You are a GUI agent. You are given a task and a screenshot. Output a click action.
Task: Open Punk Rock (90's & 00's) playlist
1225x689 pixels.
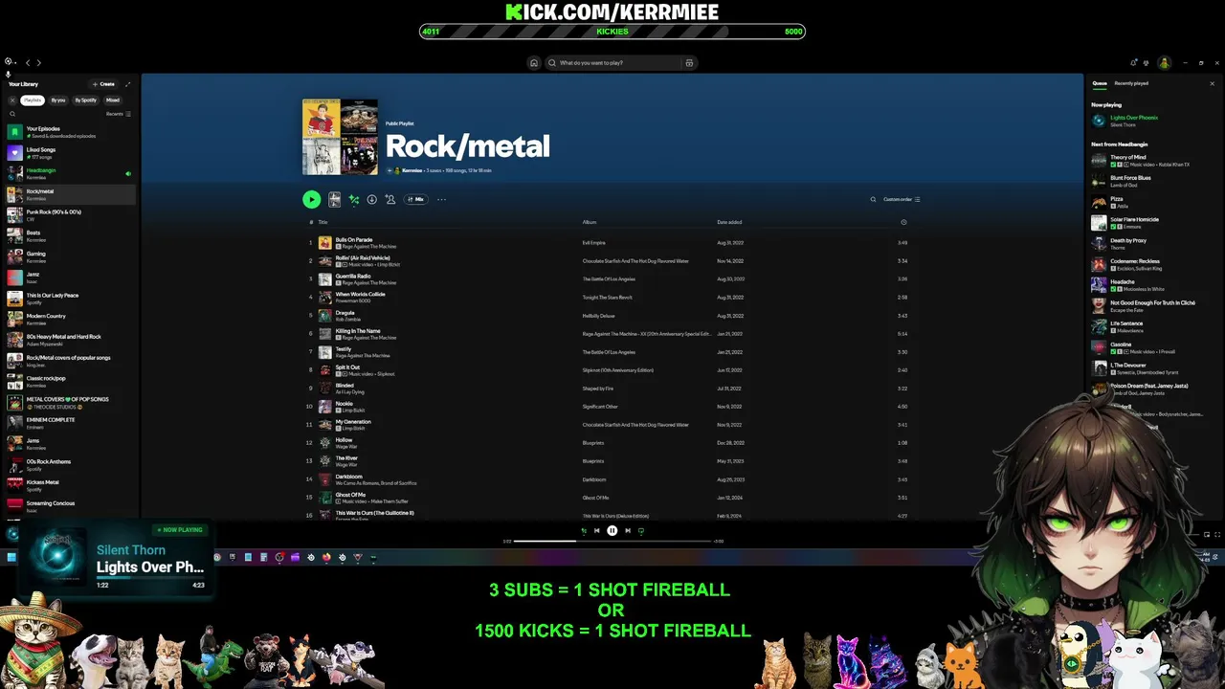pos(69,215)
